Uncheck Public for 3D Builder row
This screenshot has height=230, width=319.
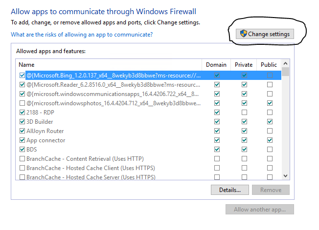click(x=270, y=122)
